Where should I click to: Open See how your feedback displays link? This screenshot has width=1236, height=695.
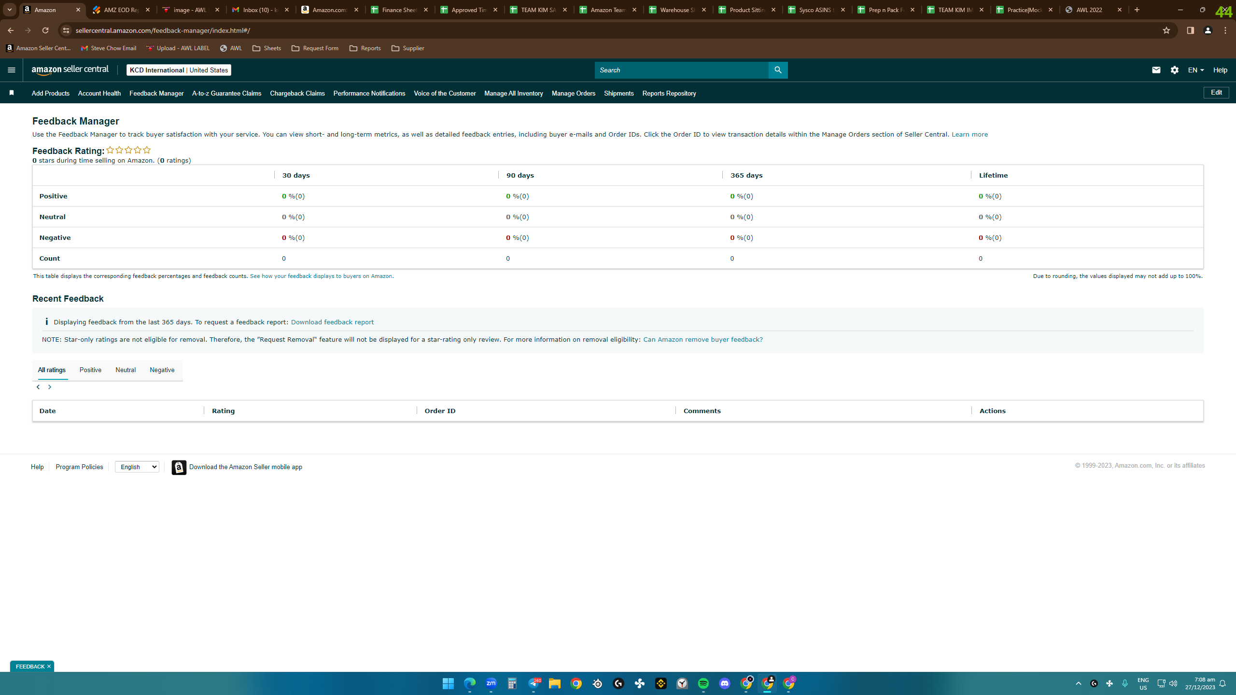(x=322, y=276)
